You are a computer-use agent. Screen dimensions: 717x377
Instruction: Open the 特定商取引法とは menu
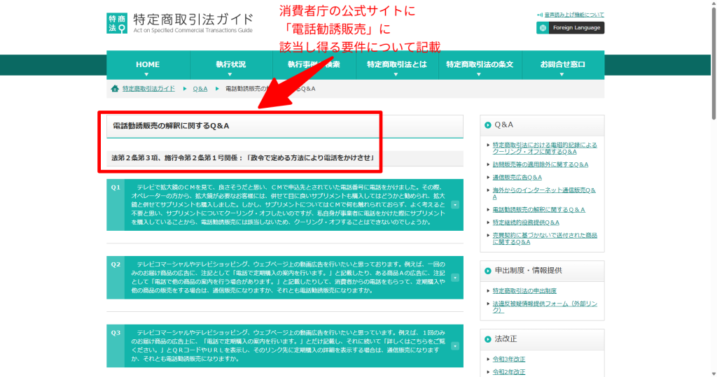tap(397, 65)
